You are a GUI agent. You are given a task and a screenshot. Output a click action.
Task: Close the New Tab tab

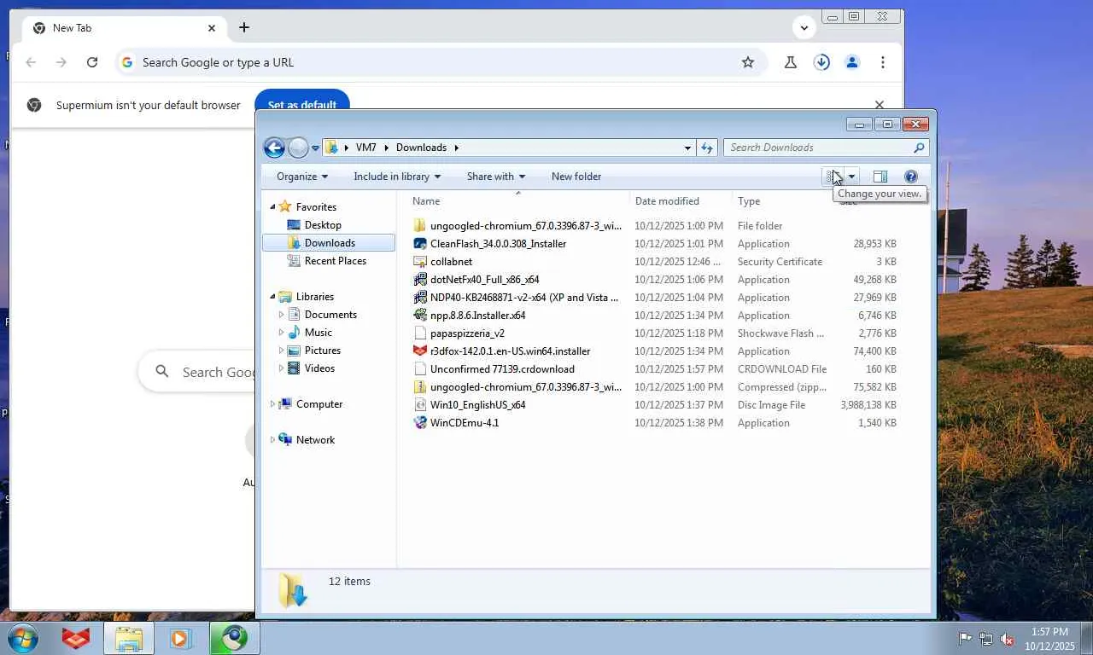tap(212, 28)
